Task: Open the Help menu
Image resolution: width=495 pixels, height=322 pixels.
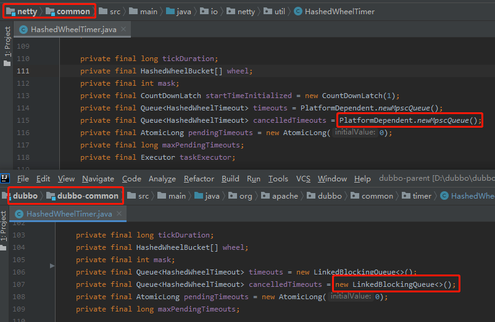Action: [x=362, y=179]
